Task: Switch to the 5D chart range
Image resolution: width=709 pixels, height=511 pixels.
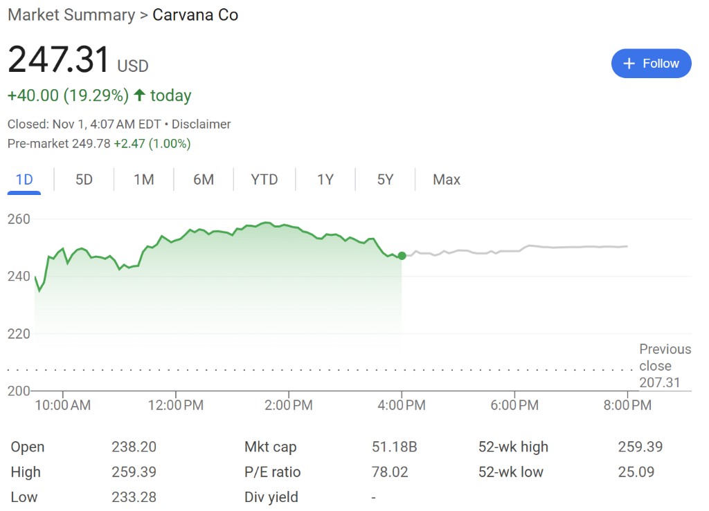Action: tap(84, 180)
